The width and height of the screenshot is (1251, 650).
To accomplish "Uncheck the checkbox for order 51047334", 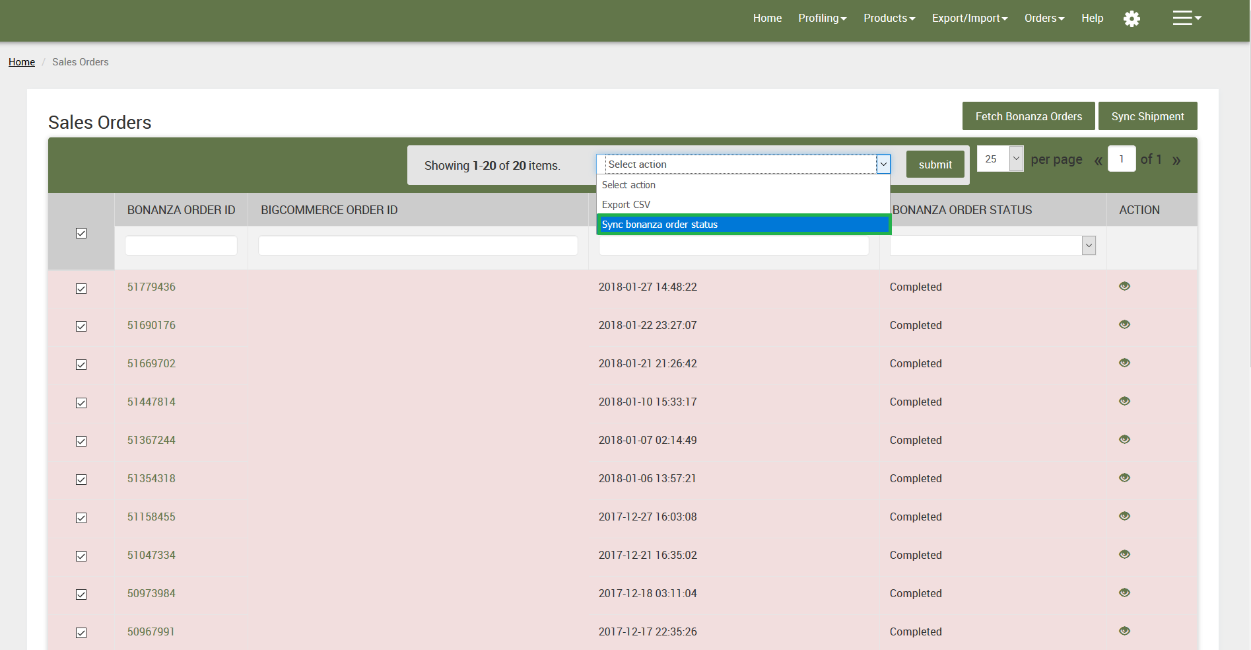I will [x=81, y=556].
